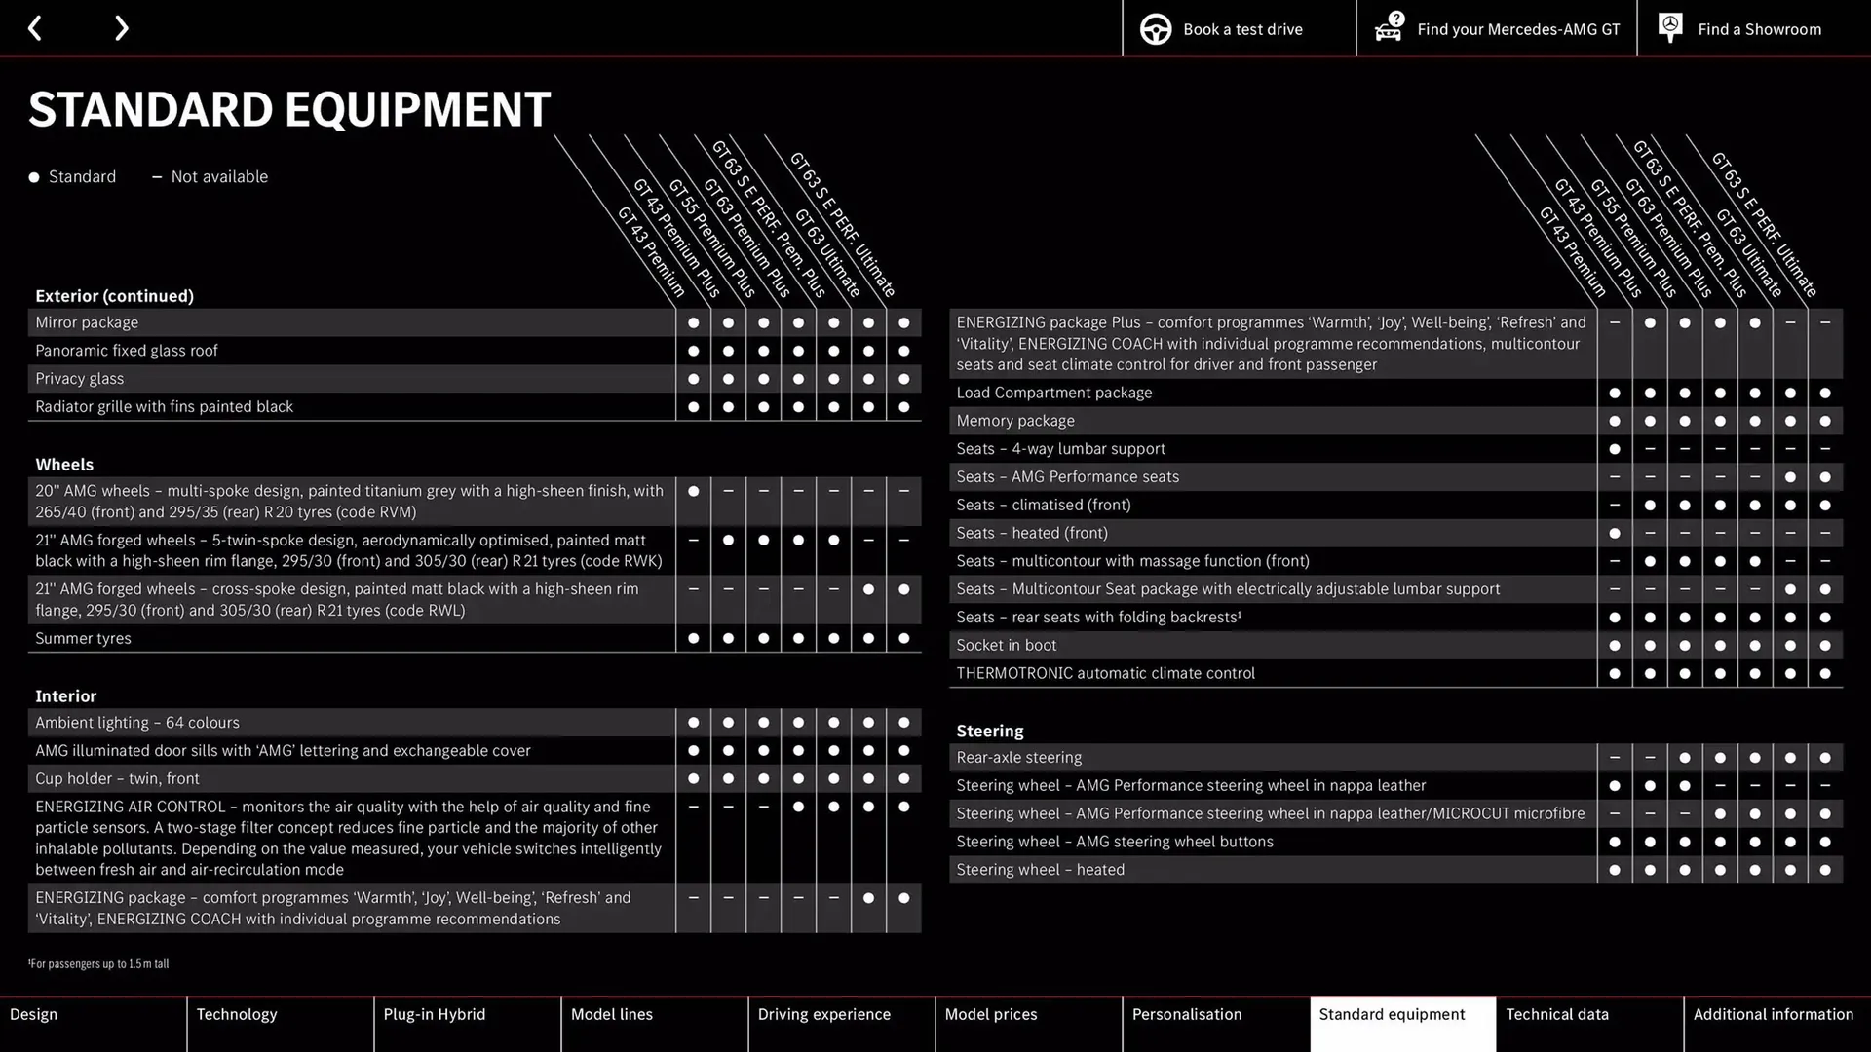1871x1052 pixels.
Task: Go to the next page arrow
Action: click(x=121, y=28)
